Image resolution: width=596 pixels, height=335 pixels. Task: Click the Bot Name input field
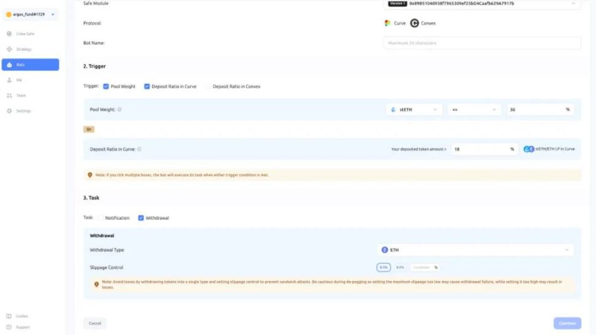tap(482, 43)
